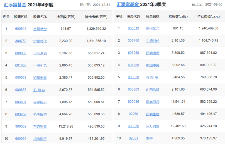Open 贵州茅台 in the 3季度 table
225x144 pixels.
153,29
